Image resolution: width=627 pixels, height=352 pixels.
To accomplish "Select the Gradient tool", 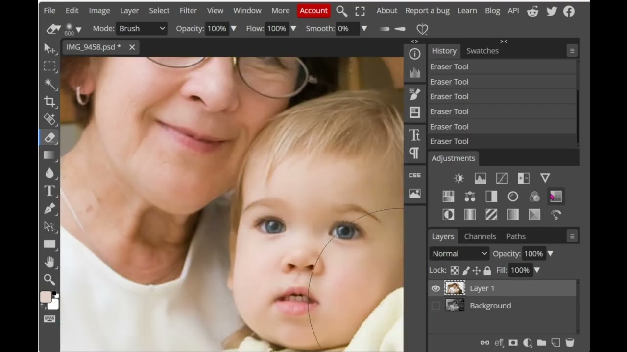I will (49, 155).
